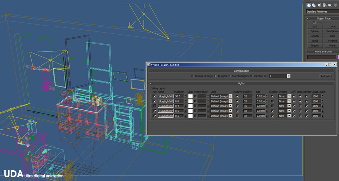Create a Sphere primitive
The height and width of the screenshot is (181, 339).
tap(315, 31)
